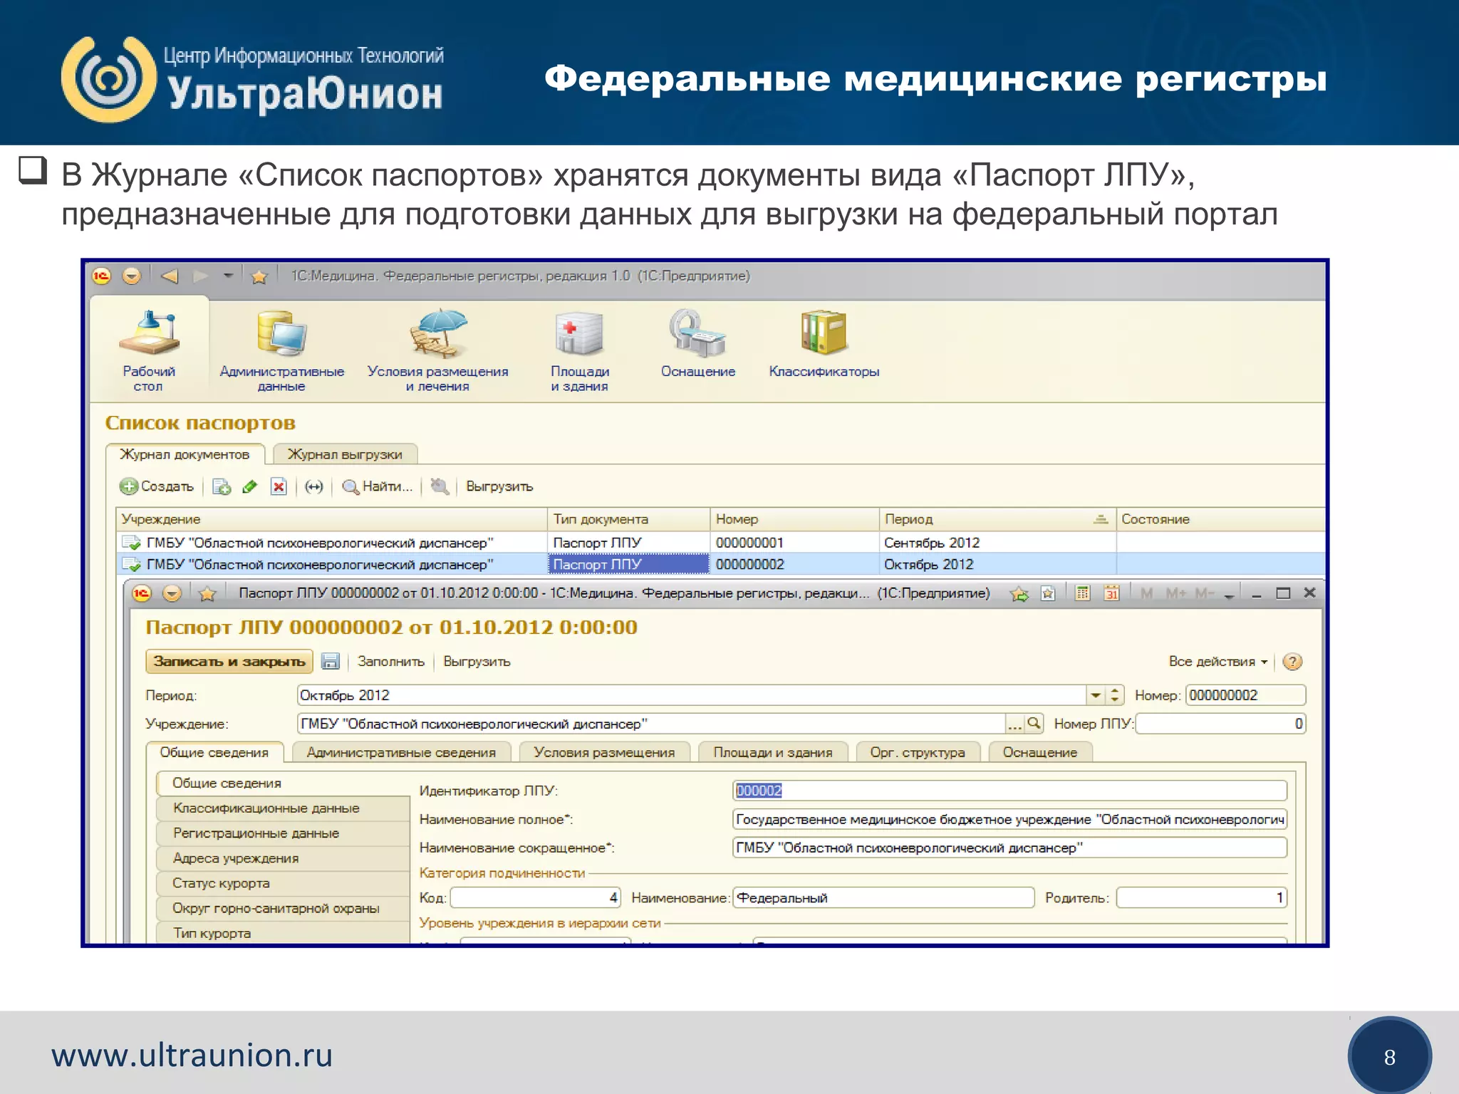1459x1094 pixels.
Task: Click the ellipsis select button in Учреждение field
Action: 1014,724
